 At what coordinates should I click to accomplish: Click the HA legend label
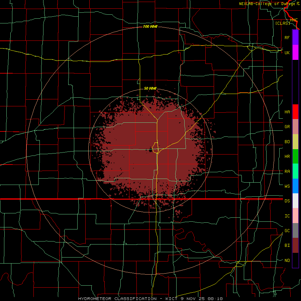[287, 112]
